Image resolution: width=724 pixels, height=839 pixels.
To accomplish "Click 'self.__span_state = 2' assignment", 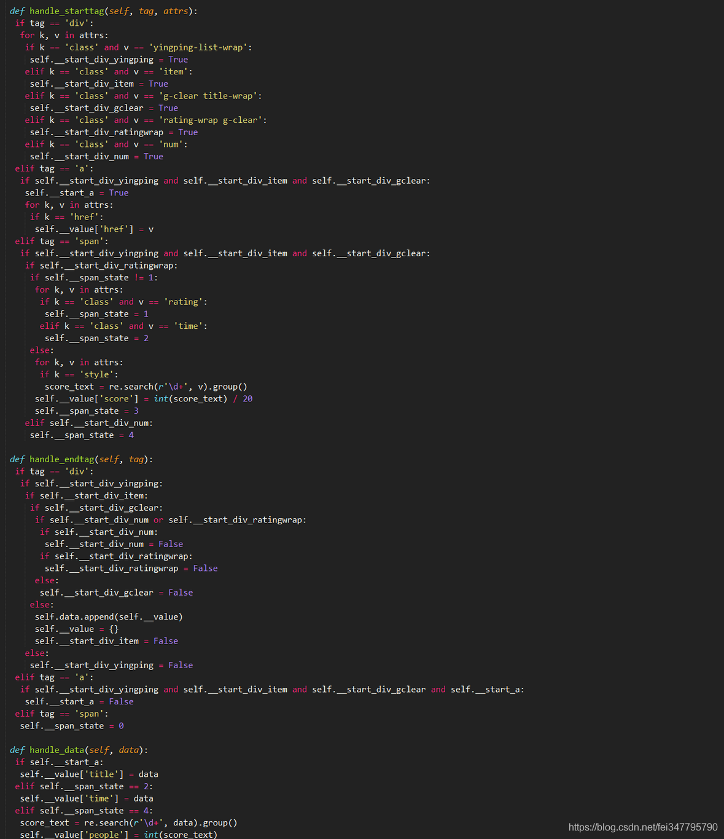I will tap(96, 338).
